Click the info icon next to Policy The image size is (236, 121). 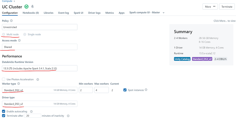[x=11, y=21]
